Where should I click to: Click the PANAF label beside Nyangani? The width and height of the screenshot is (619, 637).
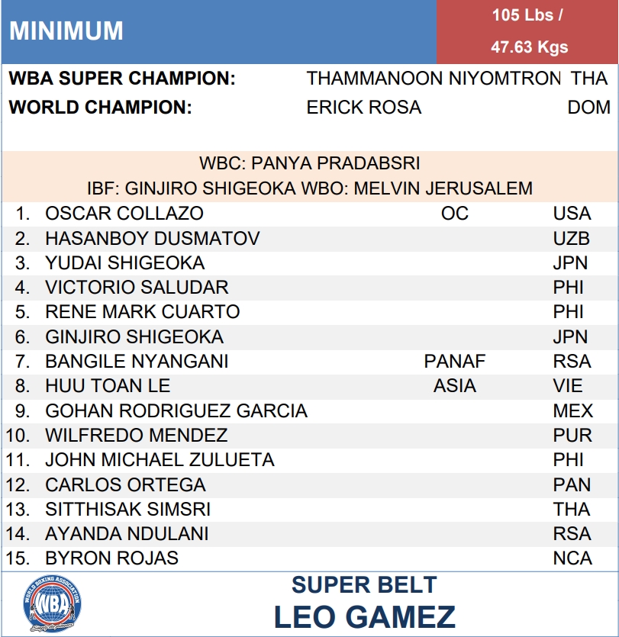pyautogui.click(x=455, y=362)
